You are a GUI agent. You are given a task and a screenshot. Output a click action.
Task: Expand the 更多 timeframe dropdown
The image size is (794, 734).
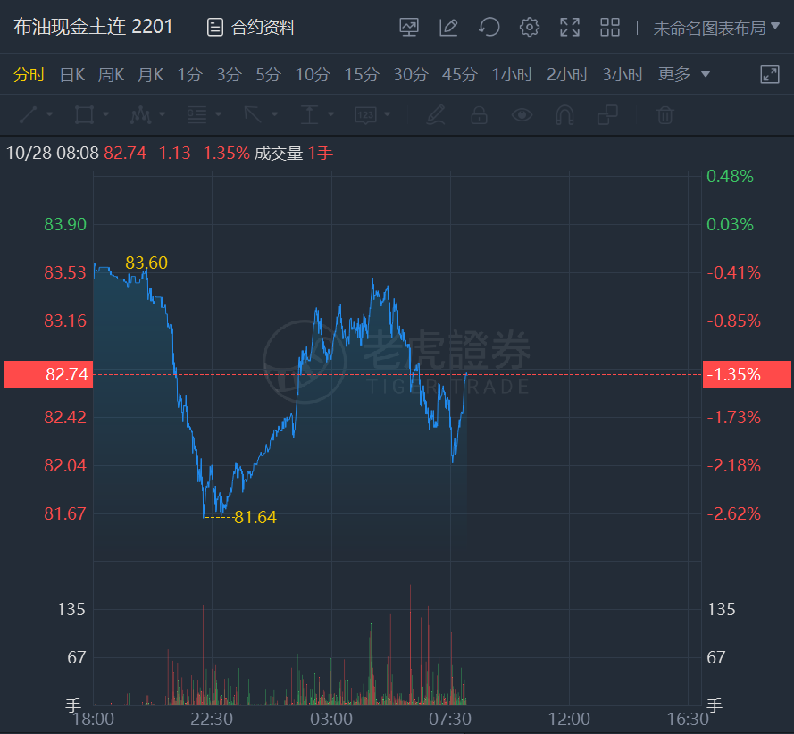(x=684, y=75)
